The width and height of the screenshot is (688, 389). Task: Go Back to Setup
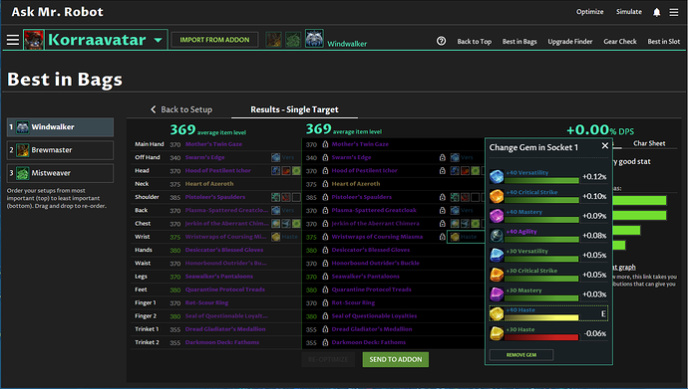pyautogui.click(x=181, y=109)
